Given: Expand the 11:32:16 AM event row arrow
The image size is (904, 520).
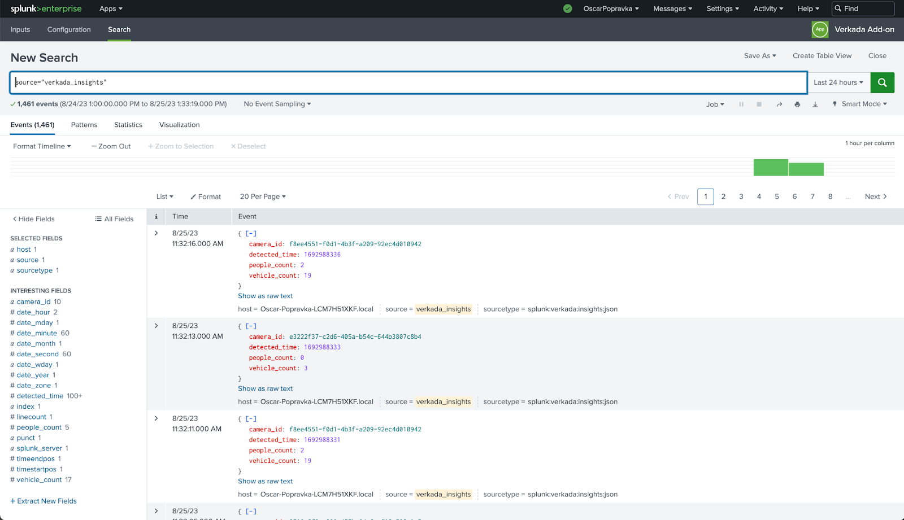Looking at the screenshot, I should pyautogui.click(x=157, y=233).
